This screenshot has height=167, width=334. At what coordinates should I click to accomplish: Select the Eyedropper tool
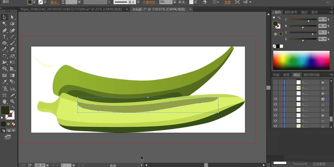pos(5,82)
